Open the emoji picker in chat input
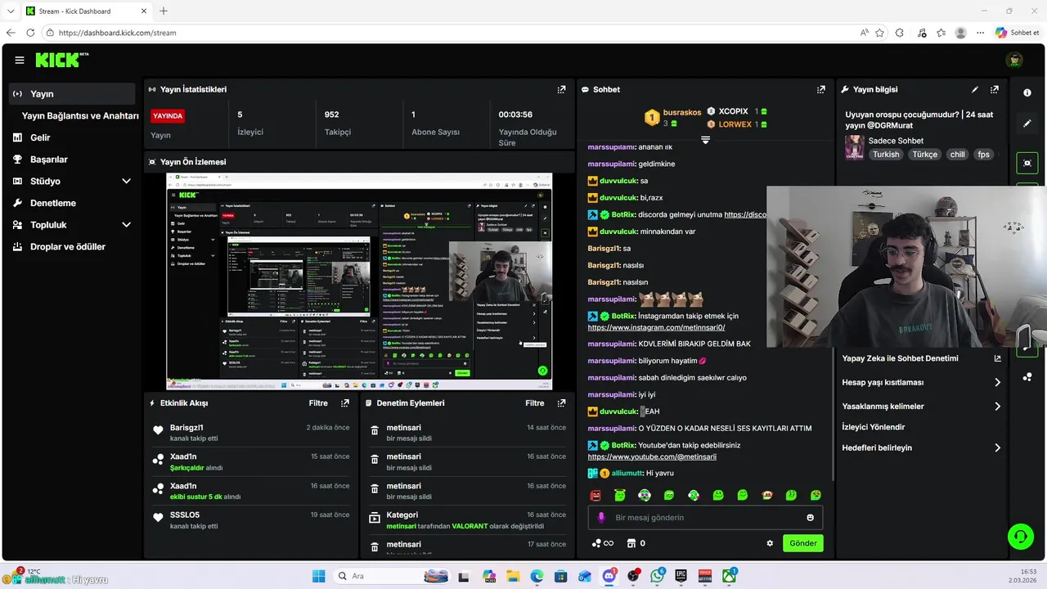The width and height of the screenshot is (1047, 589). [x=811, y=517]
